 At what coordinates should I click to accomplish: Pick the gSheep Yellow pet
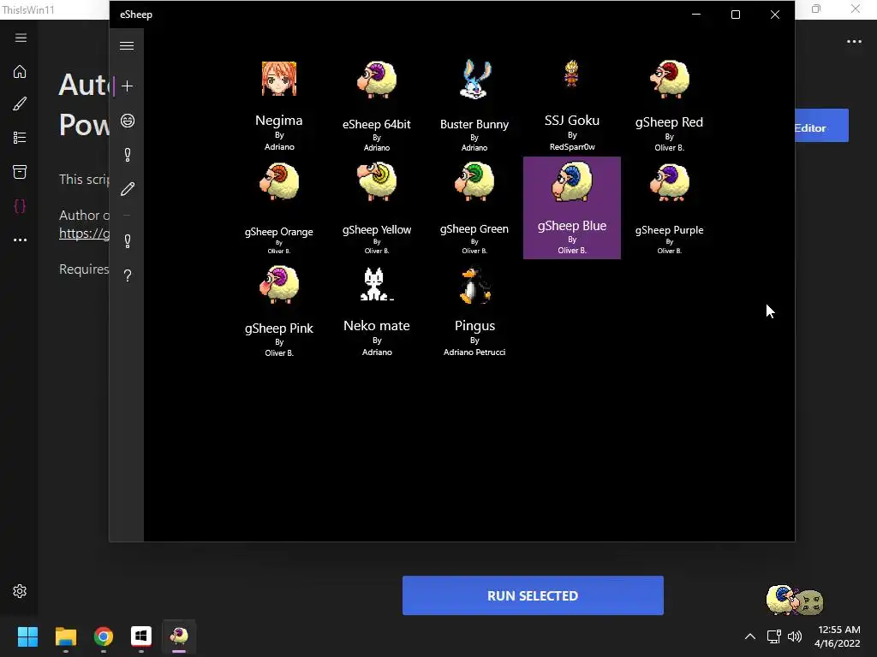377,208
